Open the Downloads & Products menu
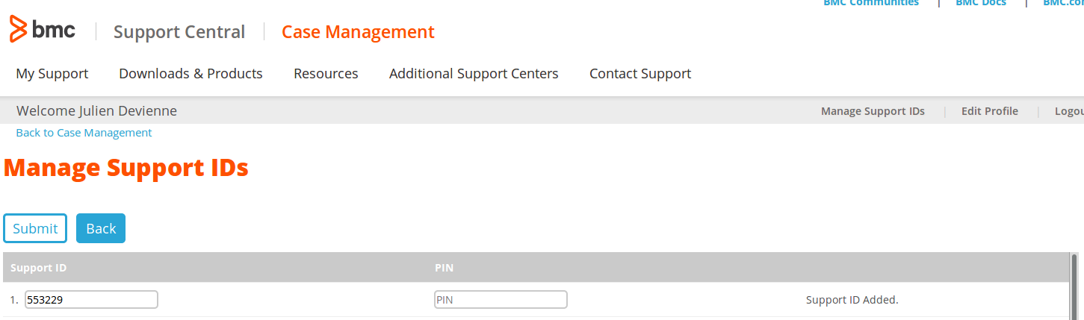This screenshot has height=320, width=1084. [191, 74]
